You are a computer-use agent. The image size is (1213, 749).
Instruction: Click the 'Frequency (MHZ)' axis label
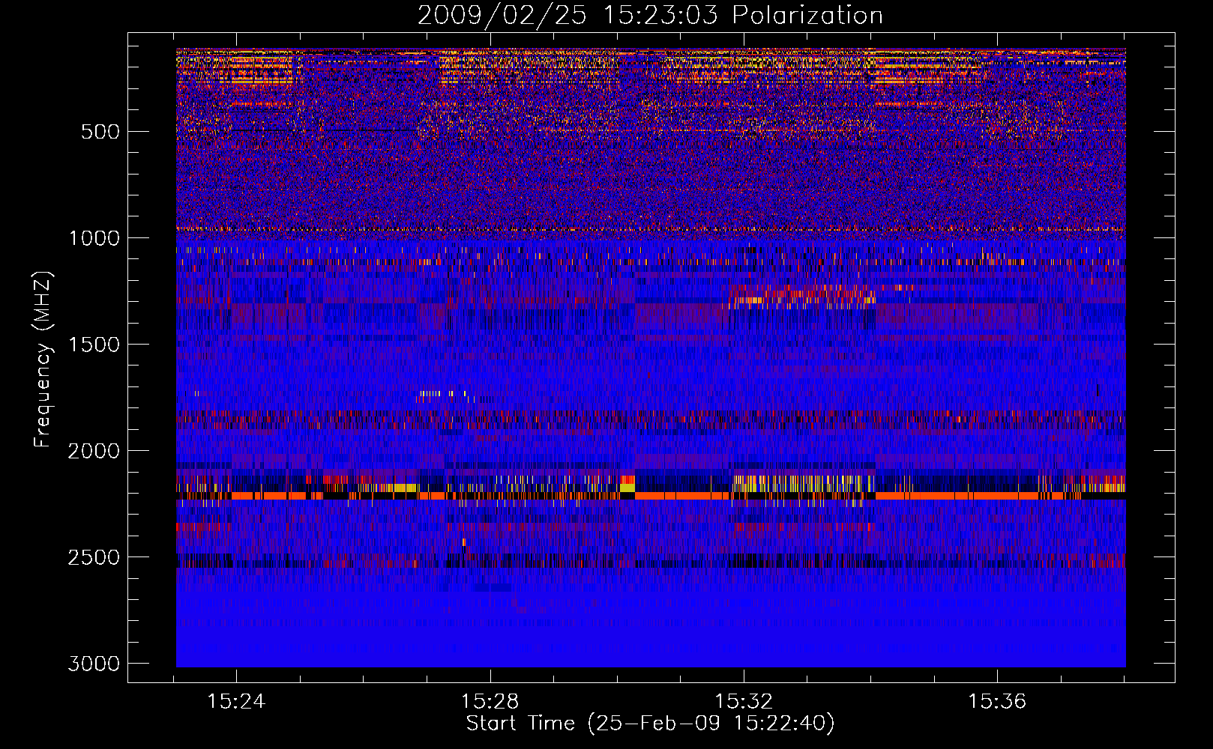point(43,360)
